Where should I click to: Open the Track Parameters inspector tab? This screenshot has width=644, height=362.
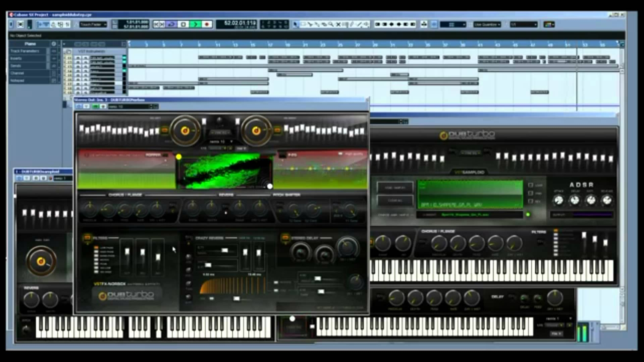[x=25, y=51]
